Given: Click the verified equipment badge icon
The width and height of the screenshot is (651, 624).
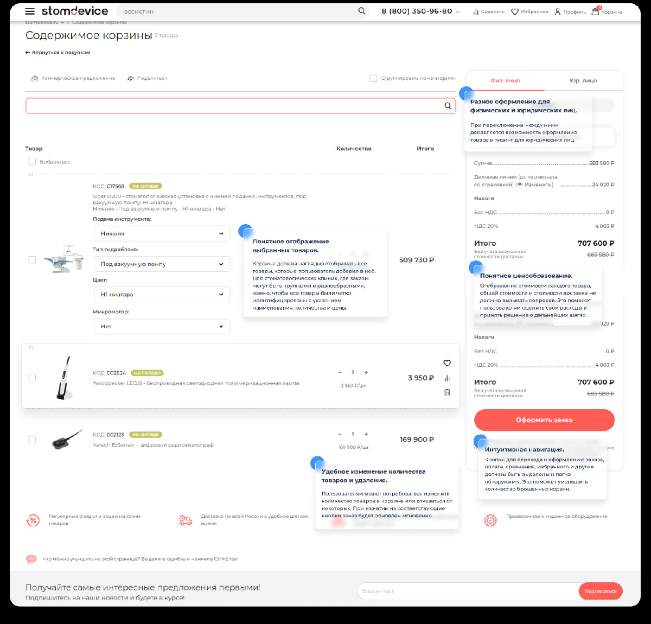Looking at the screenshot, I should (x=490, y=520).
